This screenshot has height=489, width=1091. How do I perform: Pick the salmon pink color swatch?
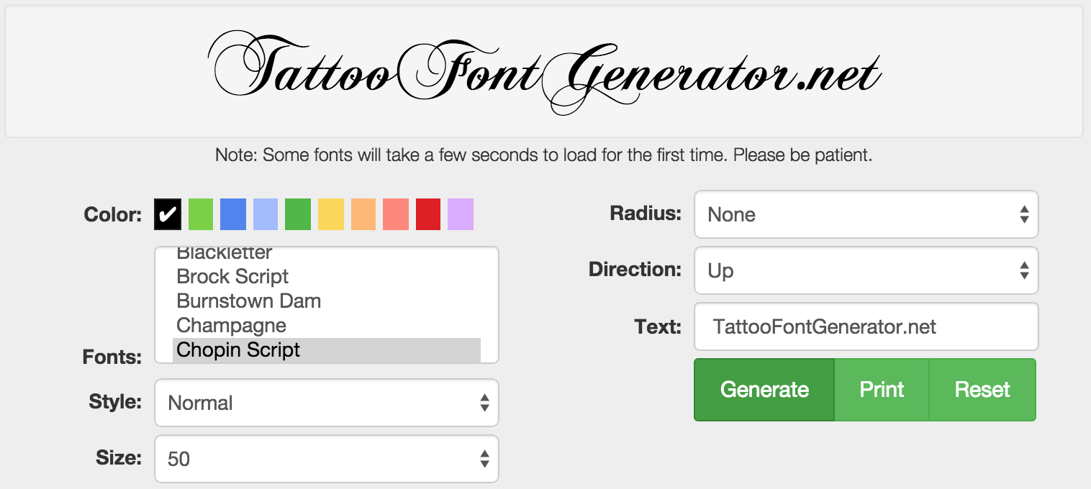point(396,214)
